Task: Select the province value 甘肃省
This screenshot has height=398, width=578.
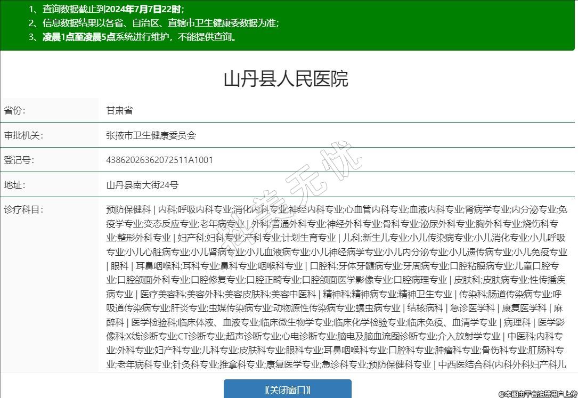Action: point(119,110)
